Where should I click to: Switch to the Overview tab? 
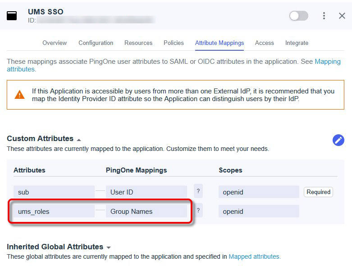pyautogui.click(x=55, y=43)
